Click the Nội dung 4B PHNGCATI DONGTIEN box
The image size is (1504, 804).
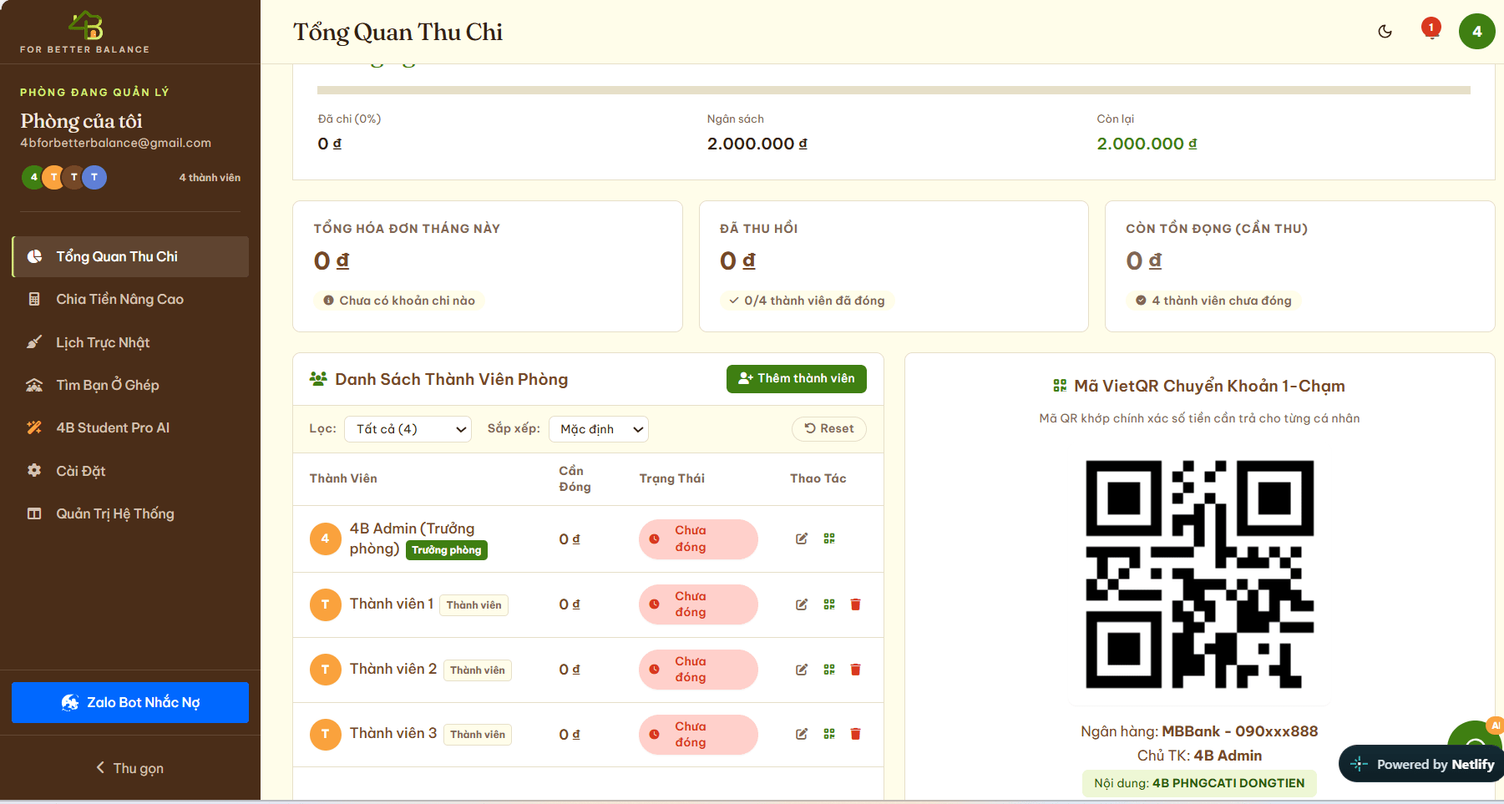point(1199,783)
